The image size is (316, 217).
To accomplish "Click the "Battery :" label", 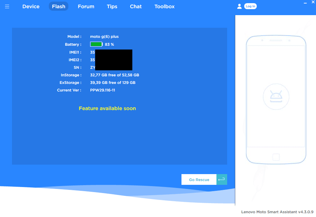I will point(73,44).
